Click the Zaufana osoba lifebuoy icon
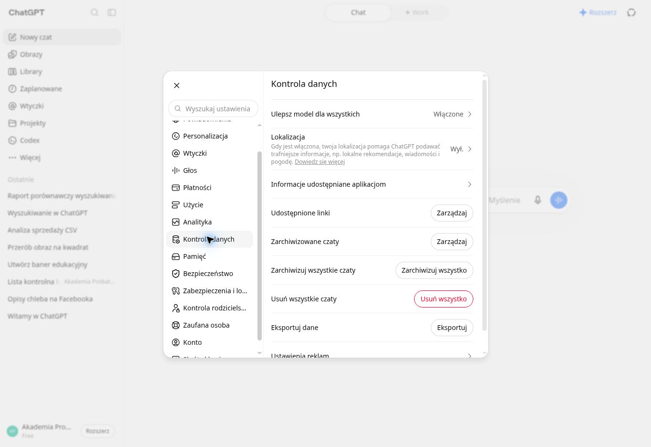 pos(176,325)
